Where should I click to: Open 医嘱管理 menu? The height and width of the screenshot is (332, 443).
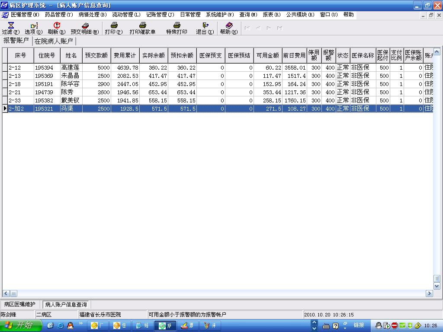[x=25, y=15]
